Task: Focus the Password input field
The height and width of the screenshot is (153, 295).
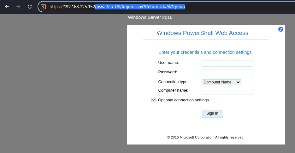Action: [227, 73]
